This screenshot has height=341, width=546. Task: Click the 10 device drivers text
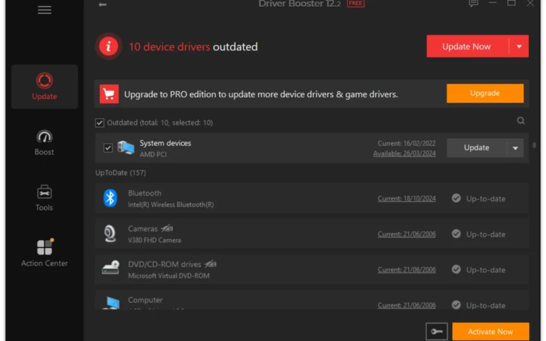click(169, 47)
